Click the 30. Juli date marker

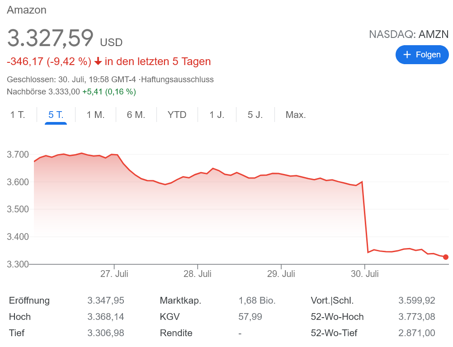coord(365,274)
